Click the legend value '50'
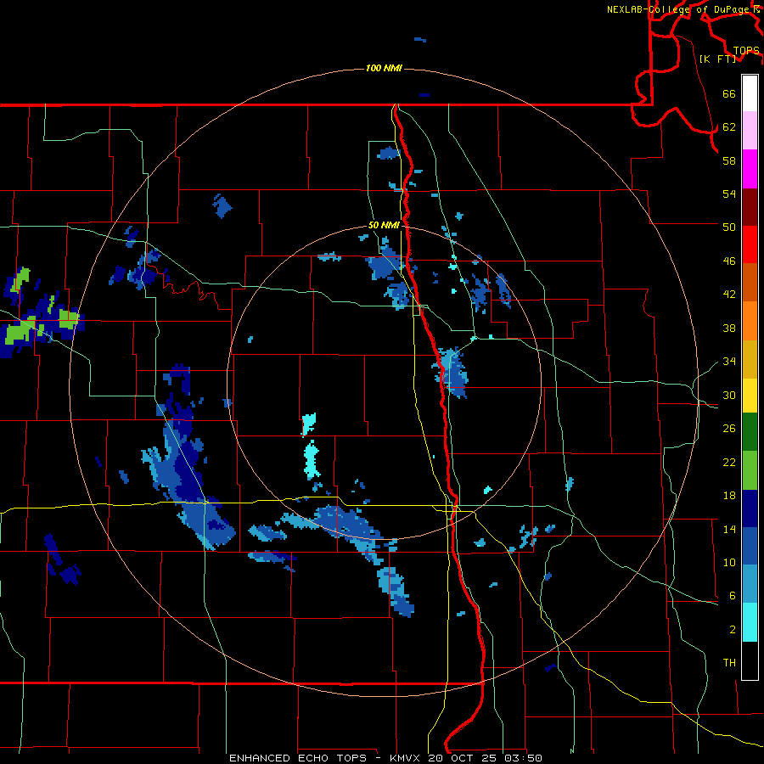 tap(729, 227)
